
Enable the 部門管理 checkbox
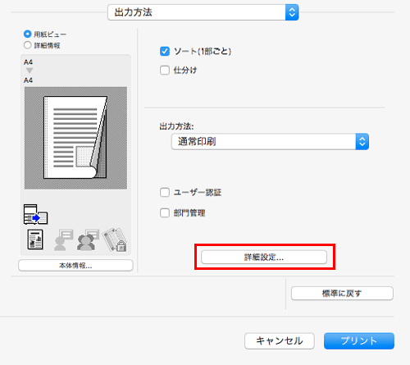(x=165, y=212)
